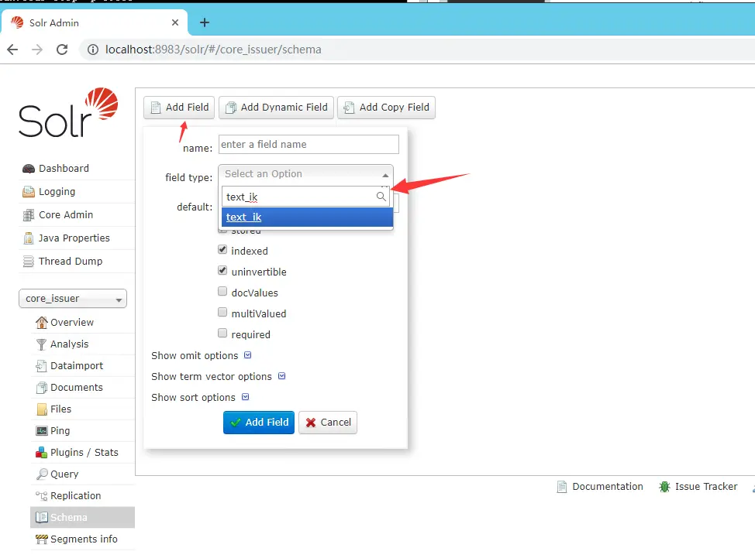Cancel the add field form

328,423
